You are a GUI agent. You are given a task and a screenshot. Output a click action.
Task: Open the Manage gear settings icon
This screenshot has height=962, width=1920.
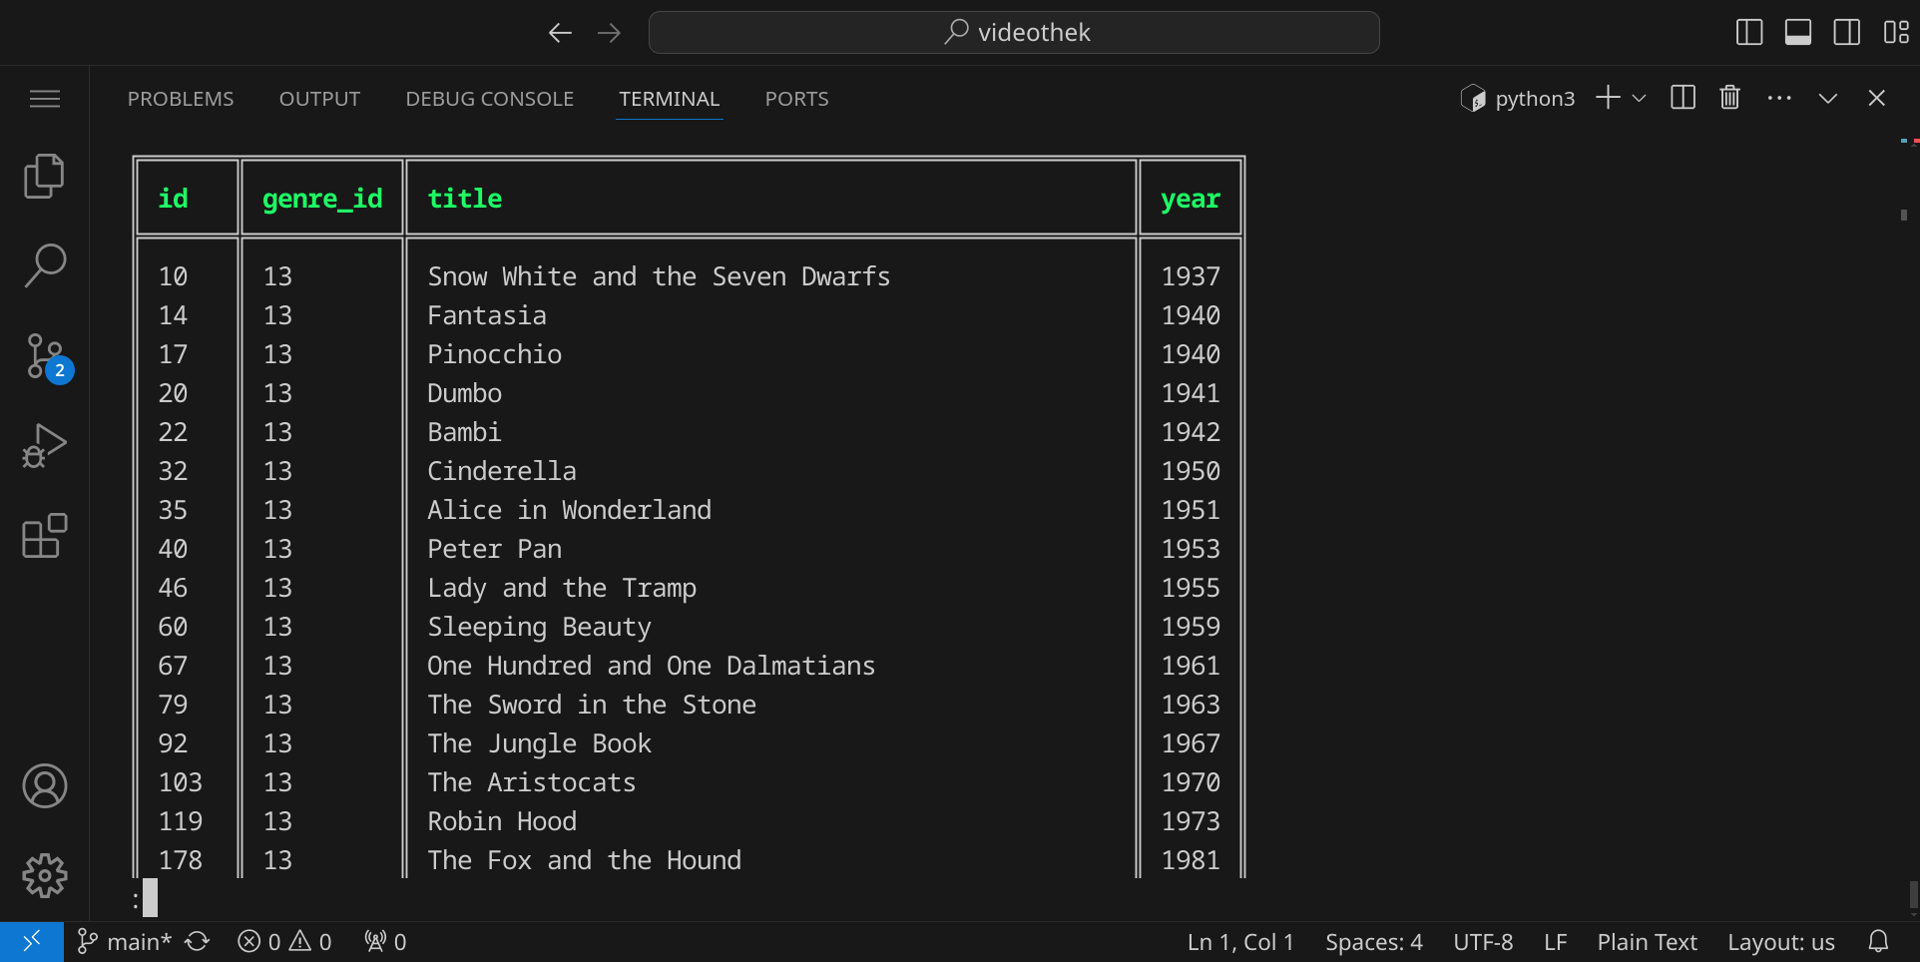click(x=44, y=876)
